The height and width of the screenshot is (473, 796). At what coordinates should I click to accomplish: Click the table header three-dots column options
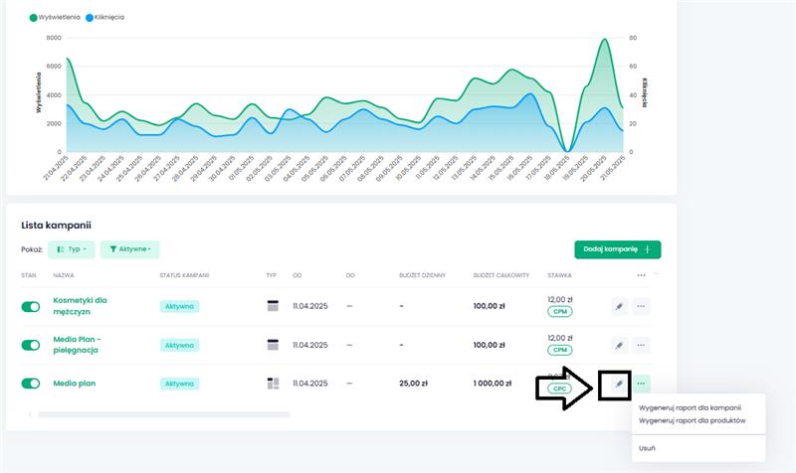(641, 275)
